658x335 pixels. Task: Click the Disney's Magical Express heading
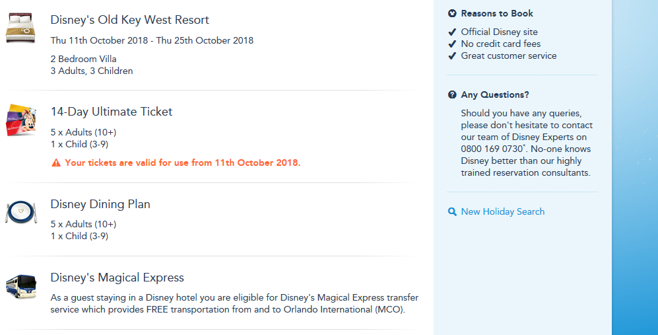pyautogui.click(x=117, y=278)
